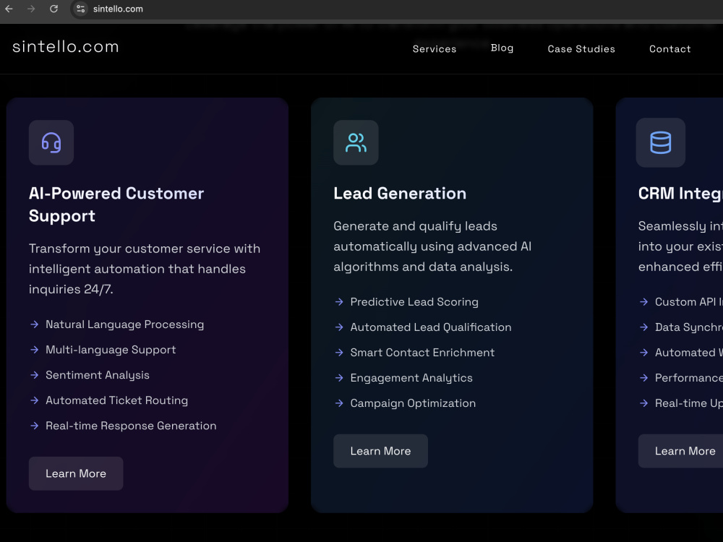
Task: Click the sintello.com site logo
Action: [x=66, y=46]
